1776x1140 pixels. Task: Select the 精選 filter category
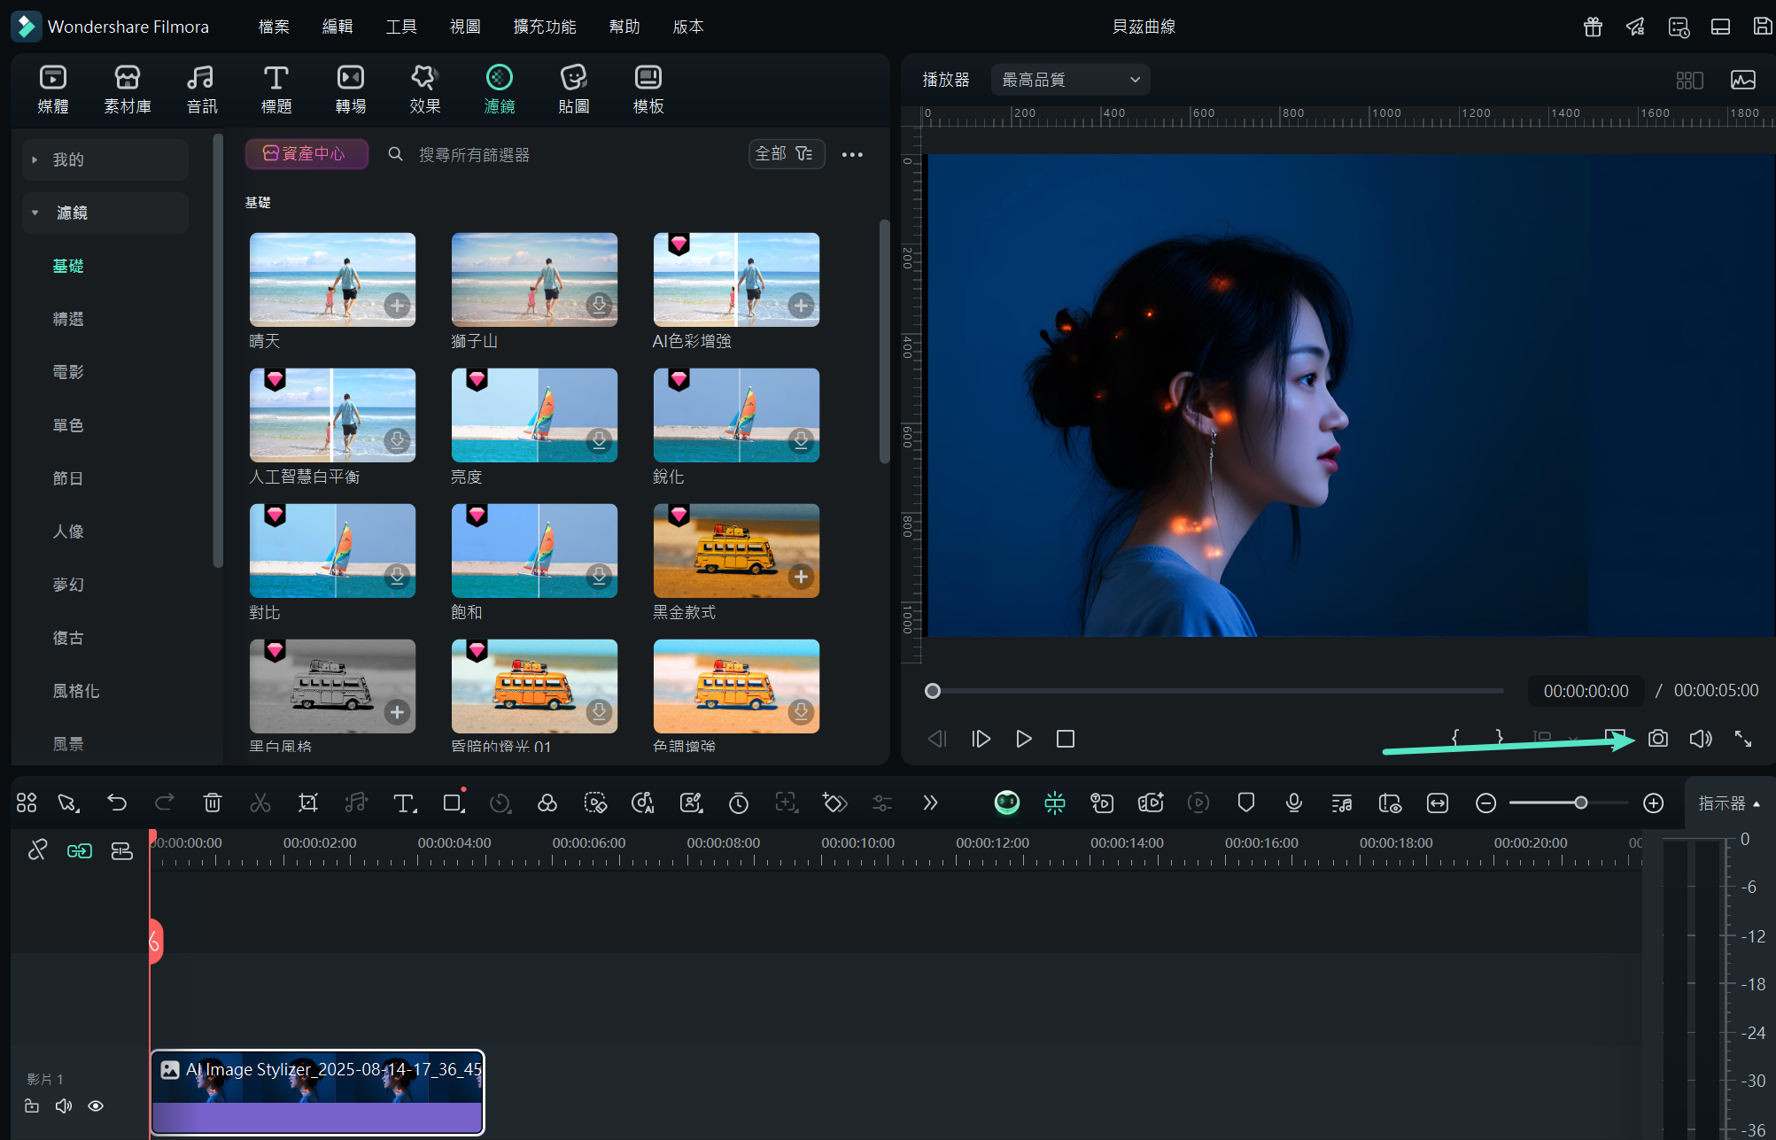68,319
